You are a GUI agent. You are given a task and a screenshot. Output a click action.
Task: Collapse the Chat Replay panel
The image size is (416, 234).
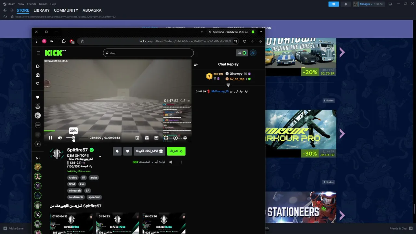pos(196,64)
